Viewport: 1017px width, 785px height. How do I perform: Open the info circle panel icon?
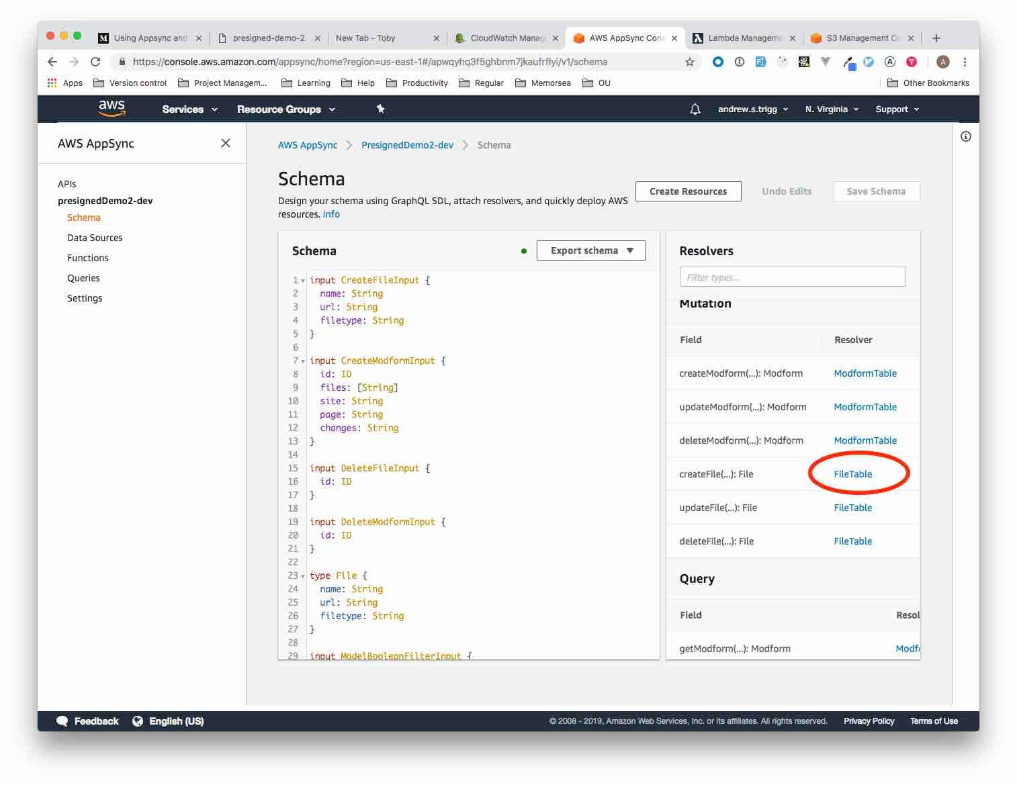click(x=966, y=136)
